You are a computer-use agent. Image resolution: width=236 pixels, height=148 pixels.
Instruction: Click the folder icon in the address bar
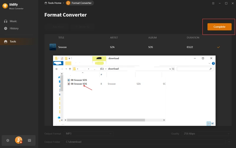coord(74,69)
